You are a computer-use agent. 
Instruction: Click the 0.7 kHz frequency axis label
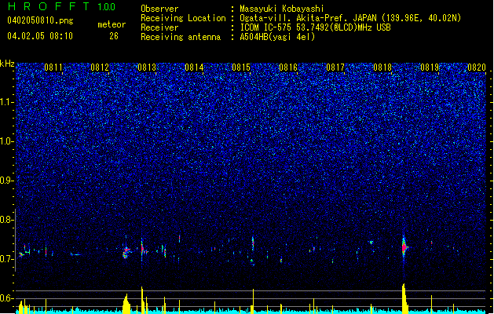(x=7, y=259)
